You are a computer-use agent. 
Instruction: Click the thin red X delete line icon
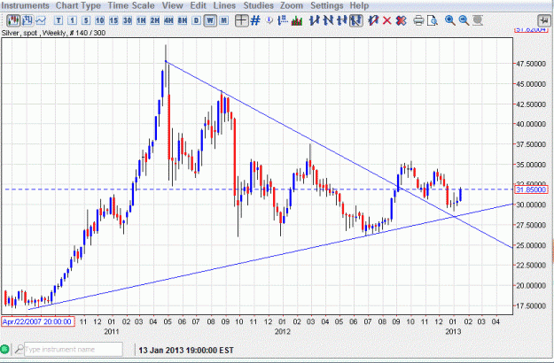click(386, 21)
